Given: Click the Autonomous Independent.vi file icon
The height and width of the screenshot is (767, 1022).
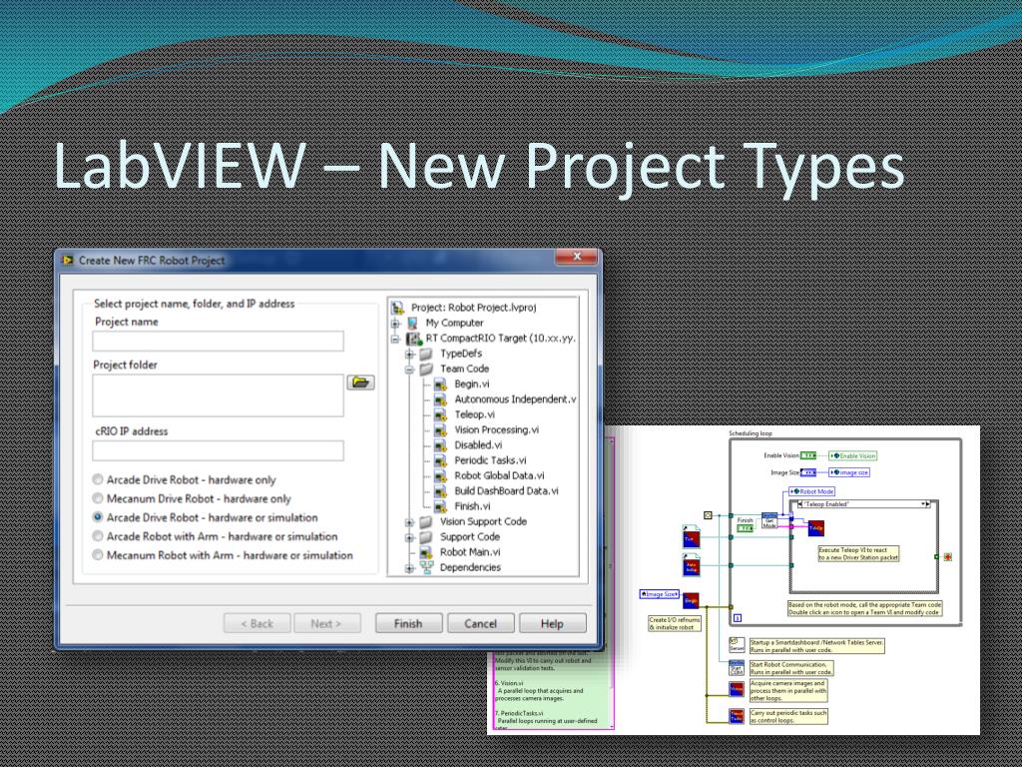Looking at the screenshot, I should [x=440, y=399].
